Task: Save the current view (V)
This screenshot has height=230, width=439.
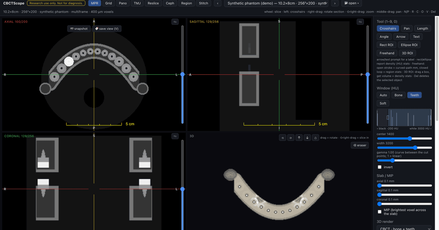Action: [x=106, y=28]
